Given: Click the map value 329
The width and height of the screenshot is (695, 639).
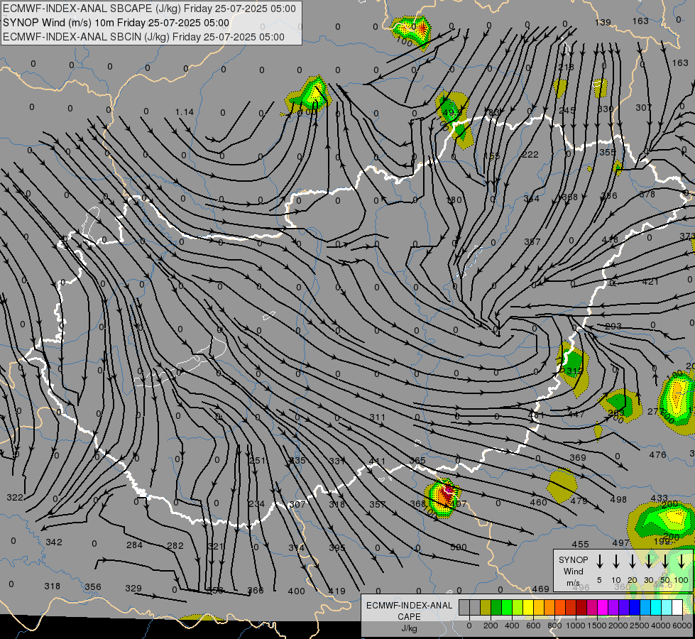Looking at the screenshot, I should 133,589.
